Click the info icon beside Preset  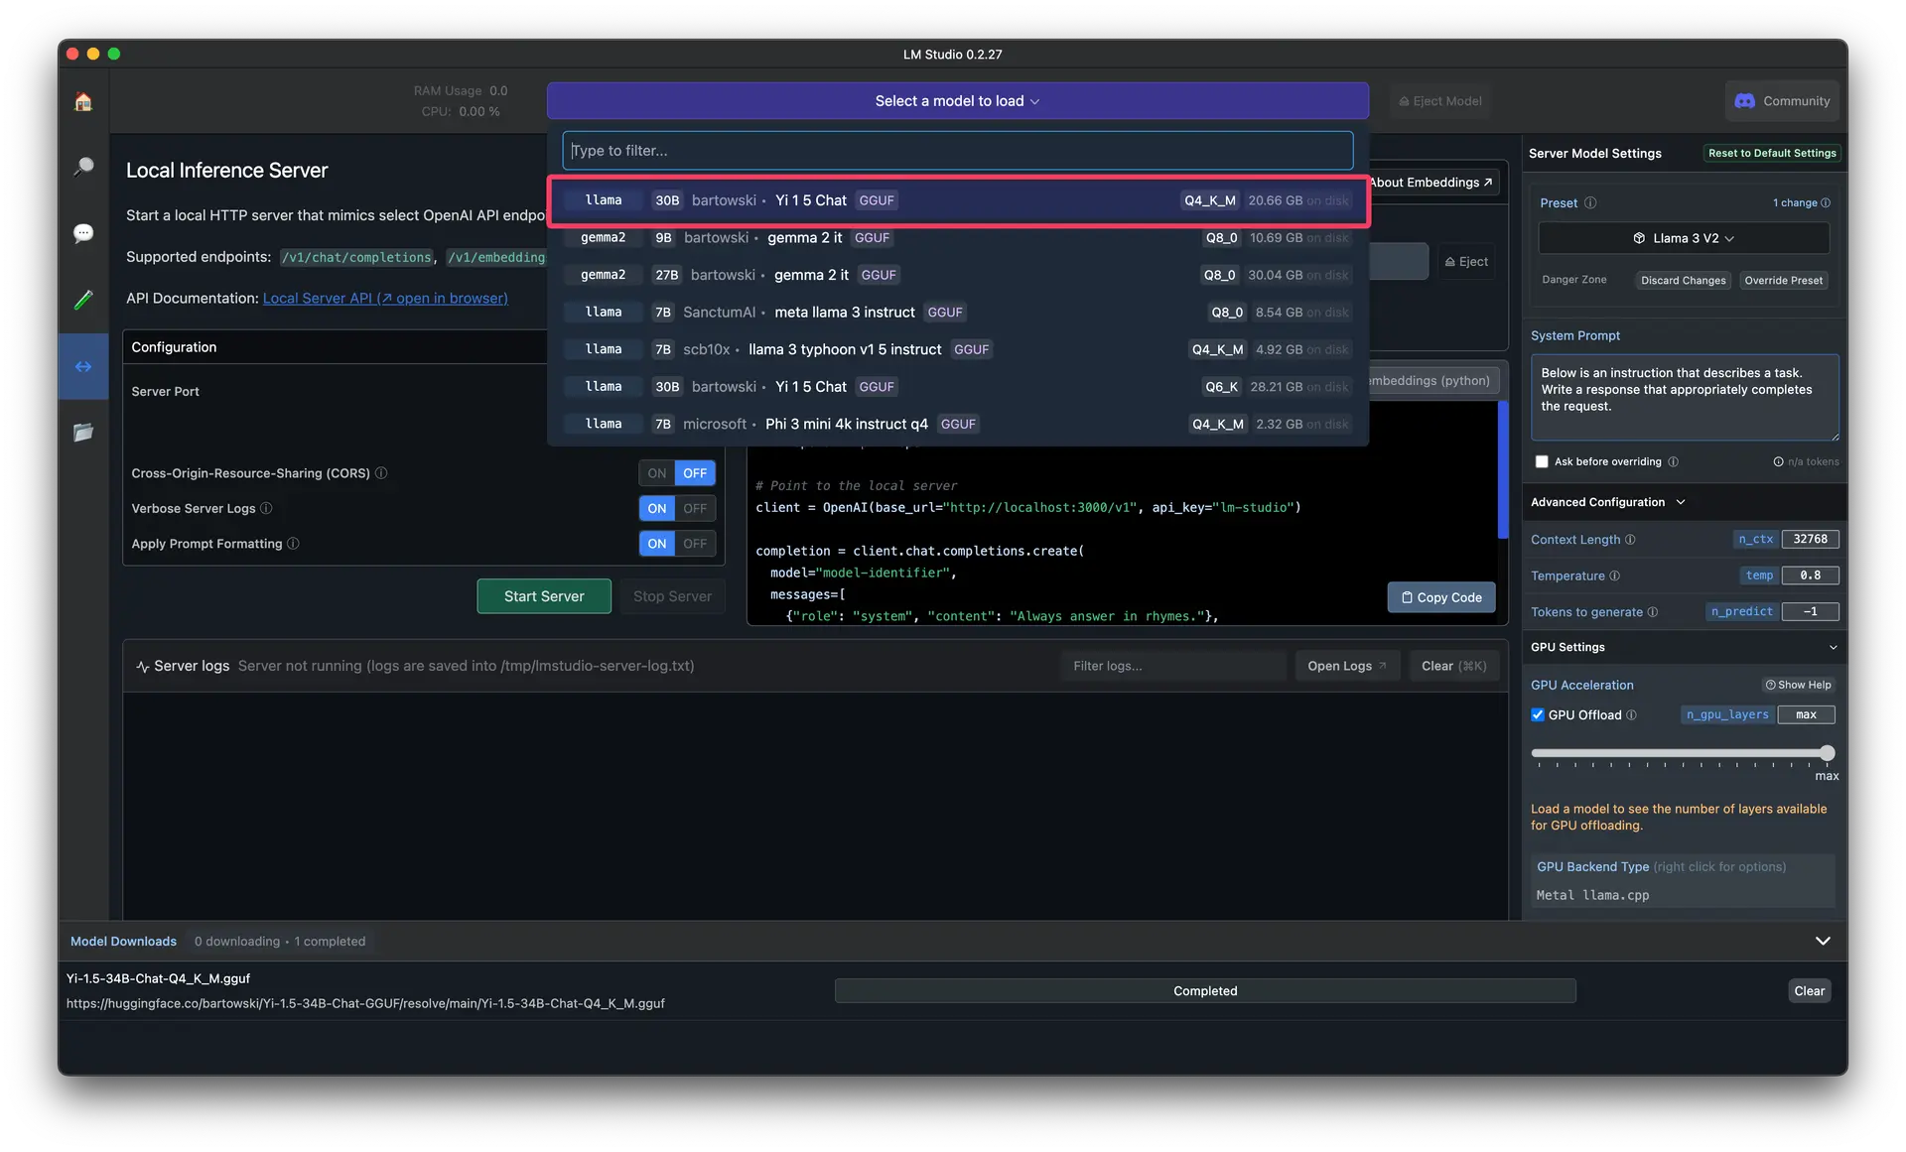pyautogui.click(x=1590, y=203)
